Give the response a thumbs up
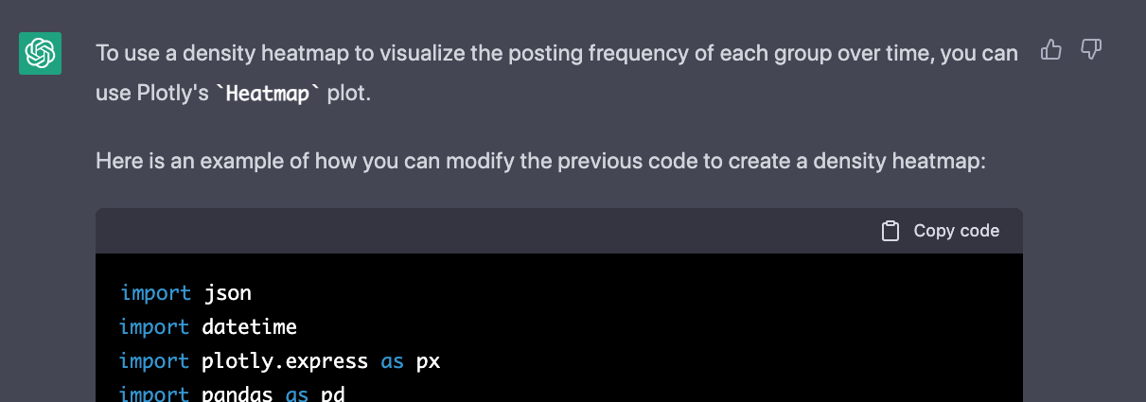 pos(1050,49)
